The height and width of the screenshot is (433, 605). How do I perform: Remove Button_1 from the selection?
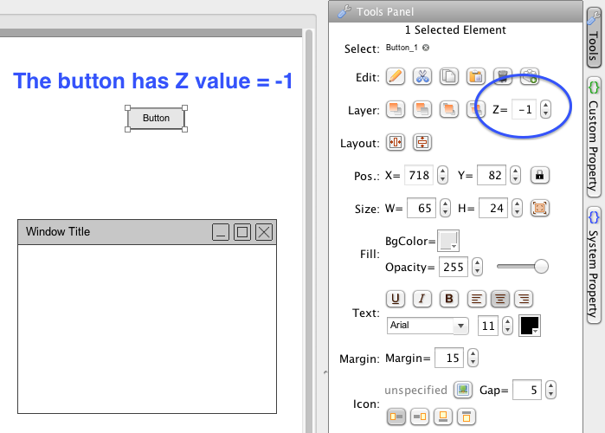pyautogui.click(x=426, y=48)
